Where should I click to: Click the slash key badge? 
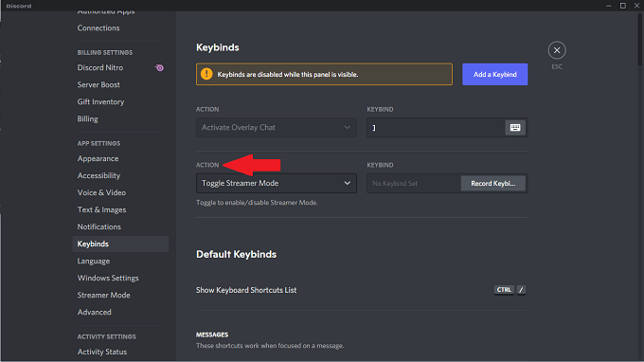coord(521,290)
